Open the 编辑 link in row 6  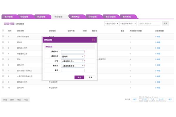click(x=158, y=65)
